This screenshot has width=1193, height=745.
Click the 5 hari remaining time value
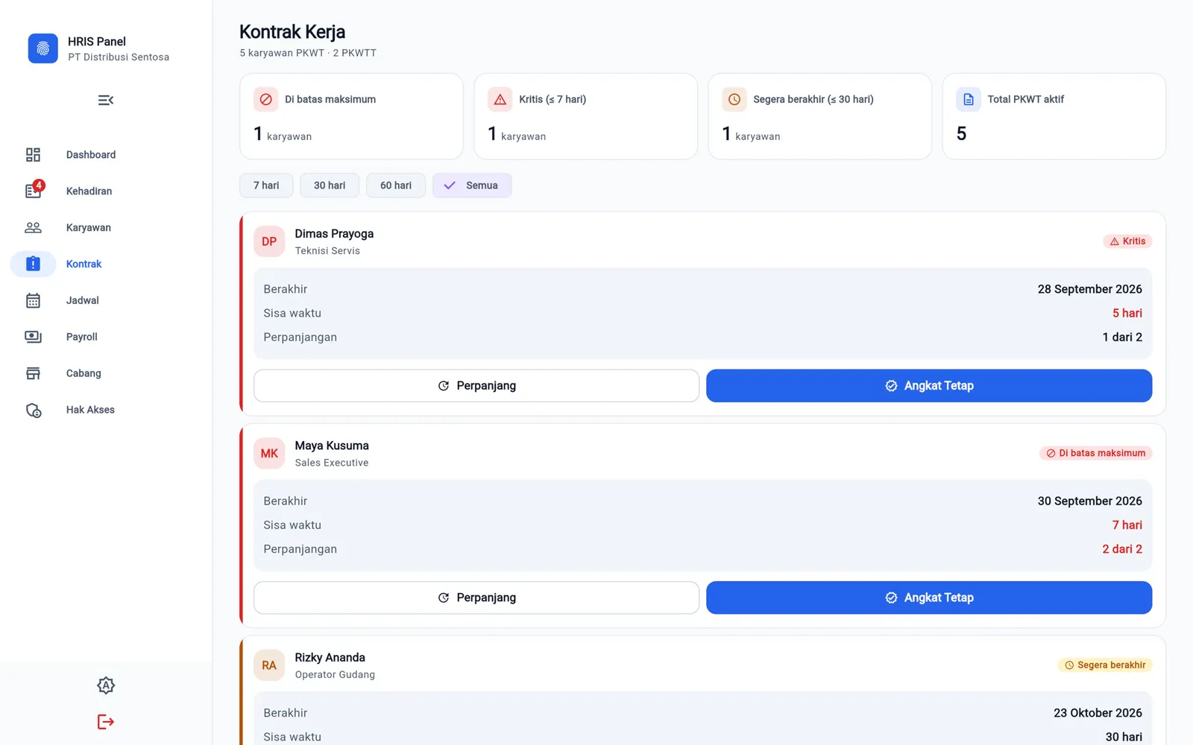tap(1127, 313)
